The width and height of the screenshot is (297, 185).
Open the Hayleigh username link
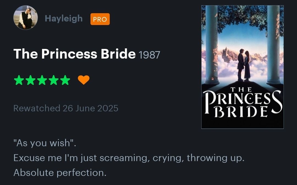[64, 18]
